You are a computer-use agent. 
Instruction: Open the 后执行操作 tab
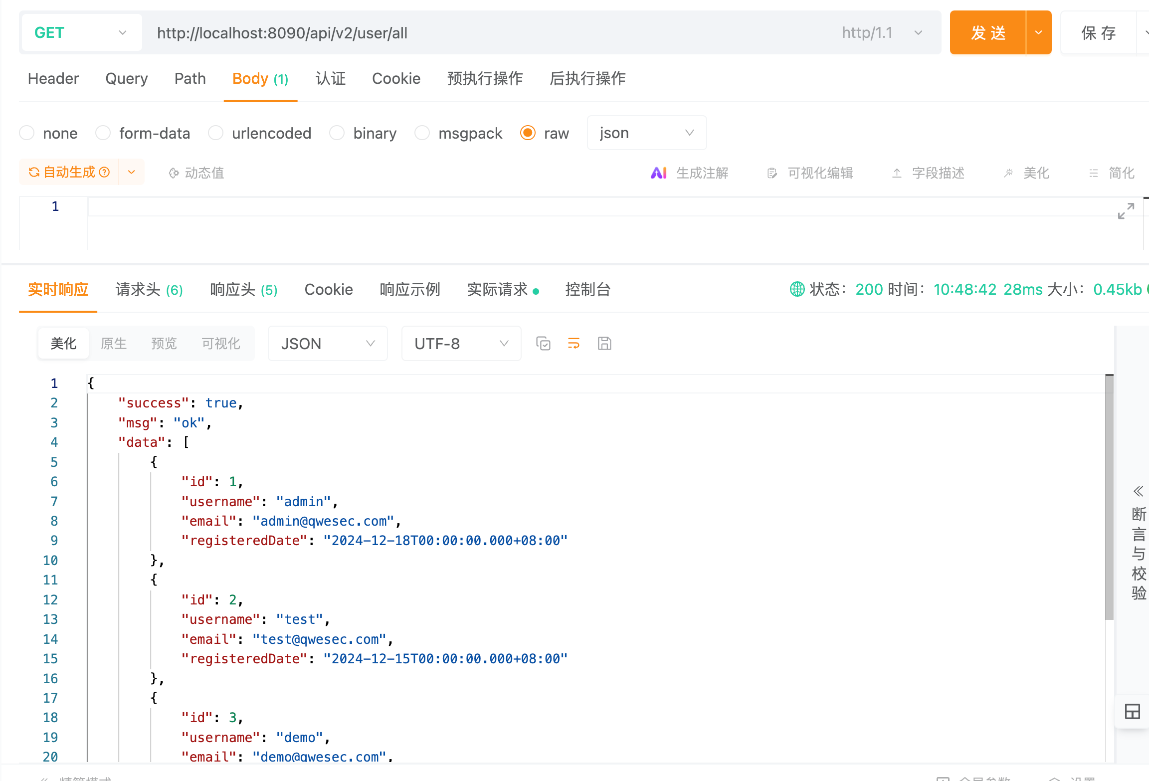click(587, 79)
